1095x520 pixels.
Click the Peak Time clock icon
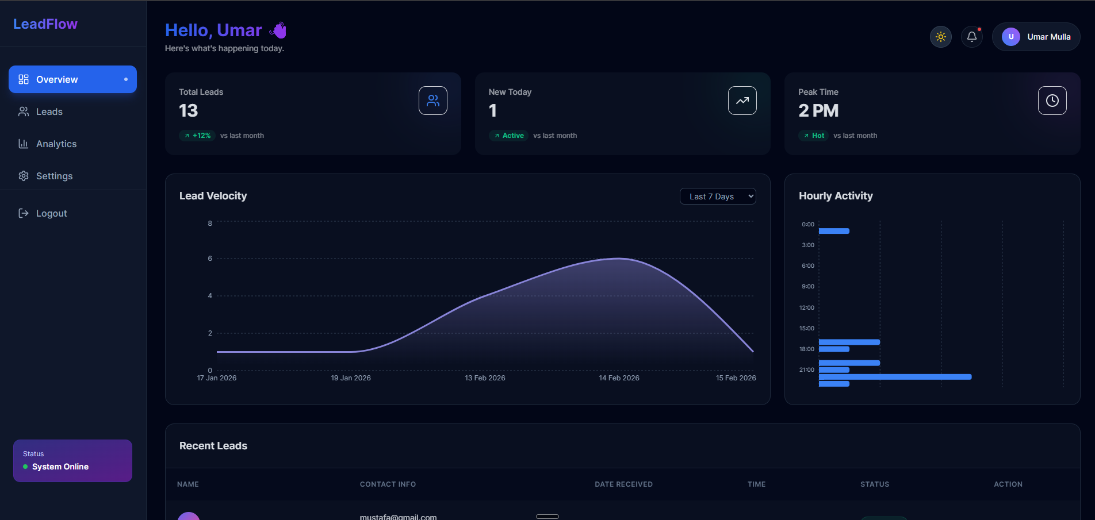(1052, 101)
